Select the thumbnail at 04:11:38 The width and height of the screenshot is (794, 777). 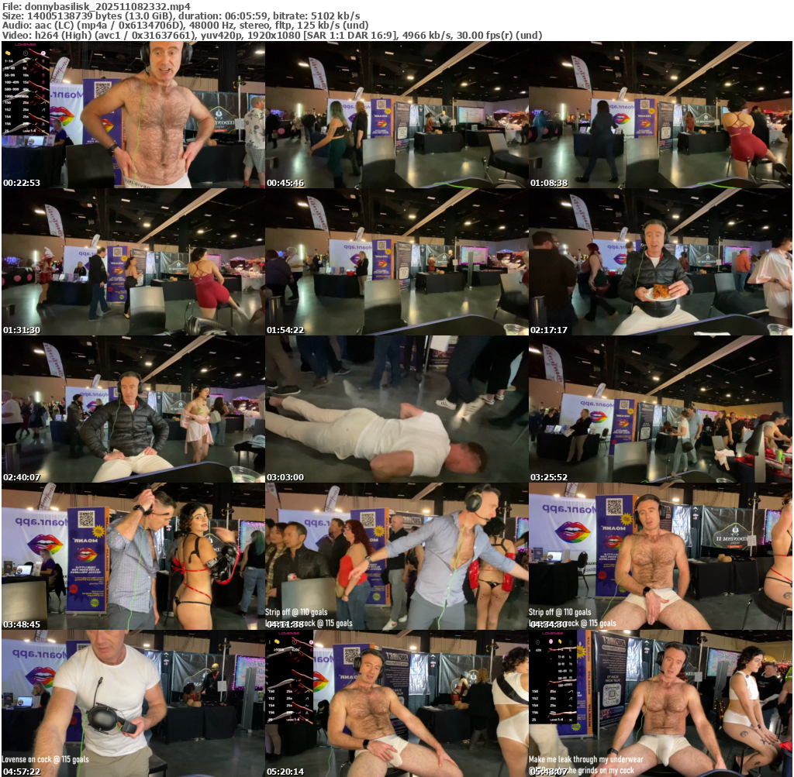396,556
